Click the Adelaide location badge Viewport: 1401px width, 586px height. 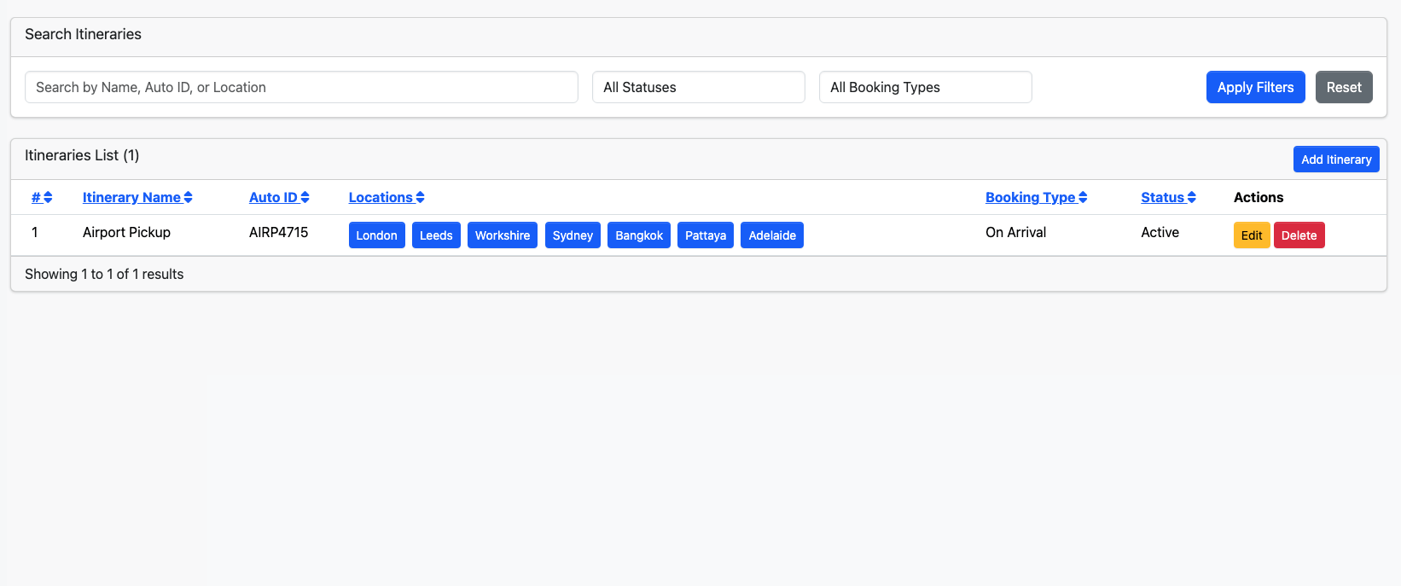[772, 235]
